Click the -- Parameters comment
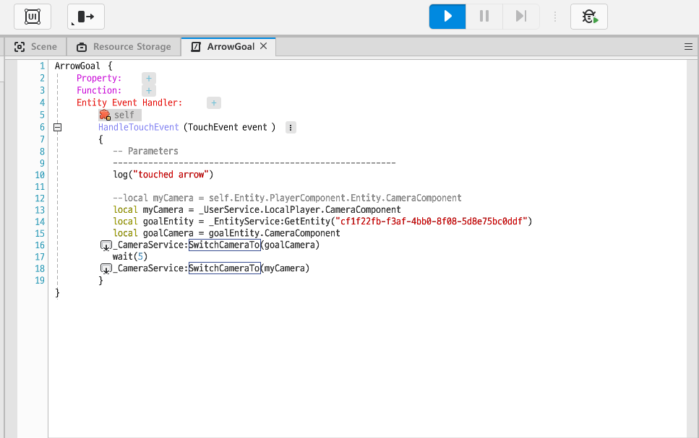 145,152
